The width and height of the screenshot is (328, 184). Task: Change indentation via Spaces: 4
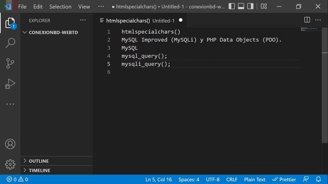(x=189, y=179)
